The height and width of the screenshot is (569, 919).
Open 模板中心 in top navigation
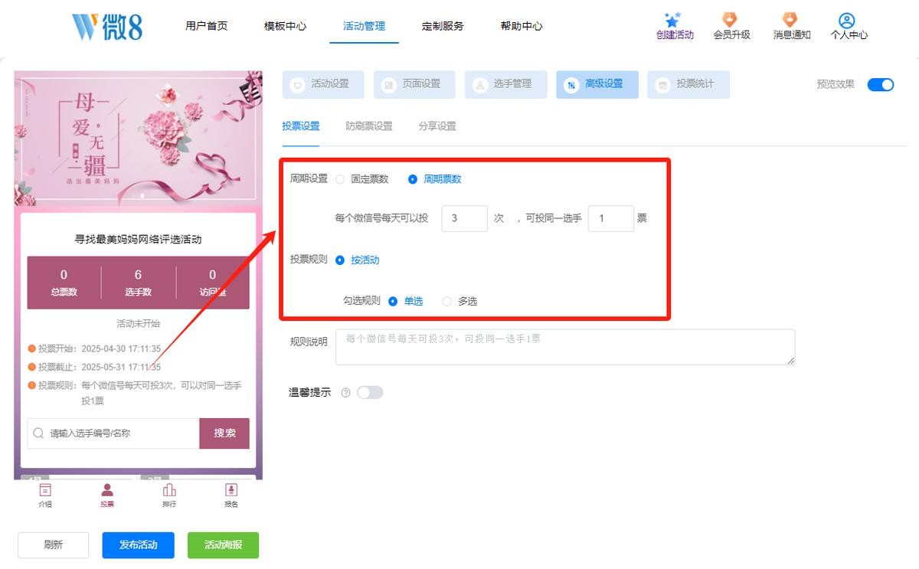285,26
